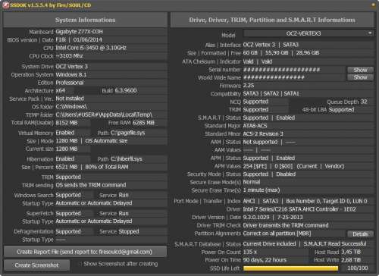The image size is (379, 276).
Task: Click the SSD Life Left progress bar
Action: pos(290,268)
